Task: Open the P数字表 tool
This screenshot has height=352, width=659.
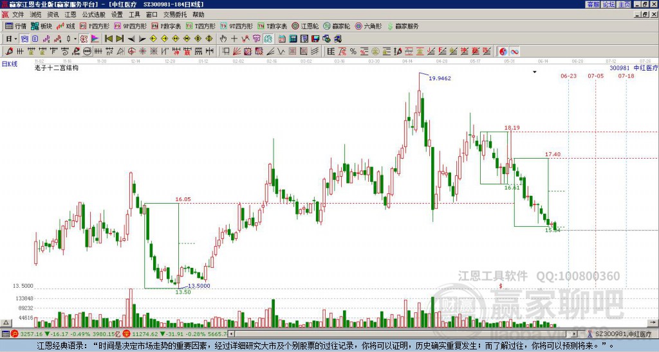Action: coord(166,26)
